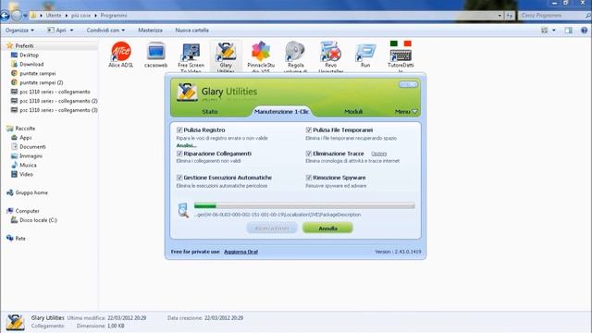Open the address bar history dropdown
The height and width of the screenshot is (333, 592).
tap(499, 16)
